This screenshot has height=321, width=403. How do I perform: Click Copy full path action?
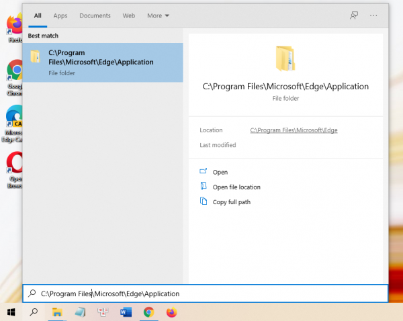(x=231, y=202)
